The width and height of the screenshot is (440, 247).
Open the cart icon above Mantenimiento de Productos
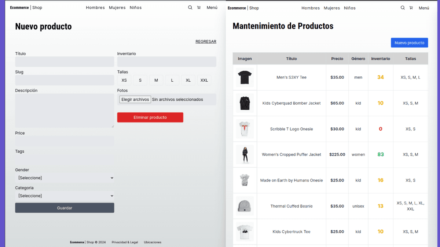411,8
